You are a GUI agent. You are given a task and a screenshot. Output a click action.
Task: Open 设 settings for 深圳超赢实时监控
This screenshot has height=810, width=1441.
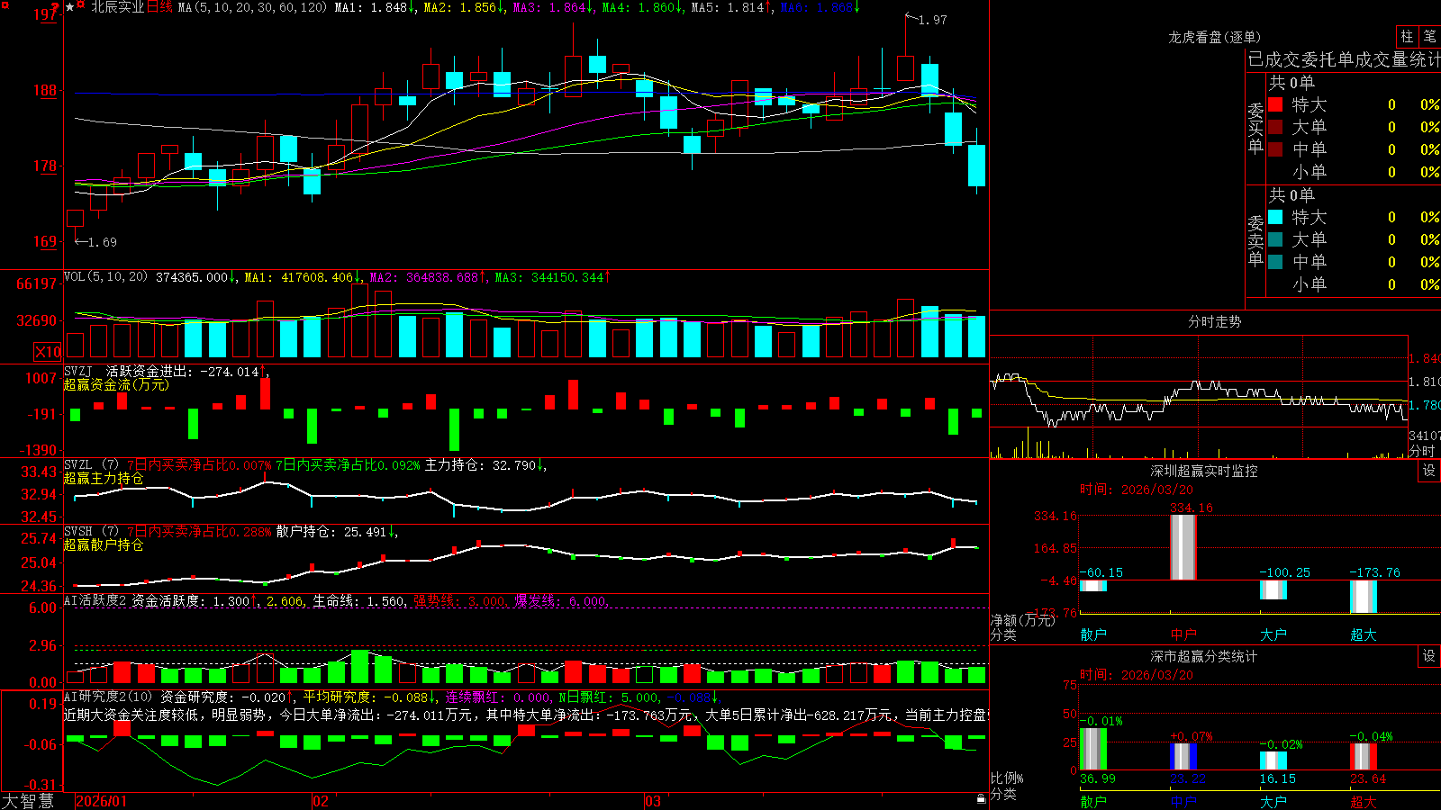pyautogui.click(x=1429, y=471)
